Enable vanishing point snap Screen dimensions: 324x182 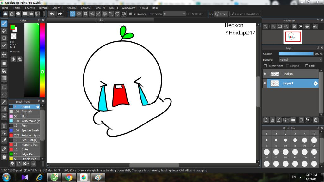[x=92, y=14]
